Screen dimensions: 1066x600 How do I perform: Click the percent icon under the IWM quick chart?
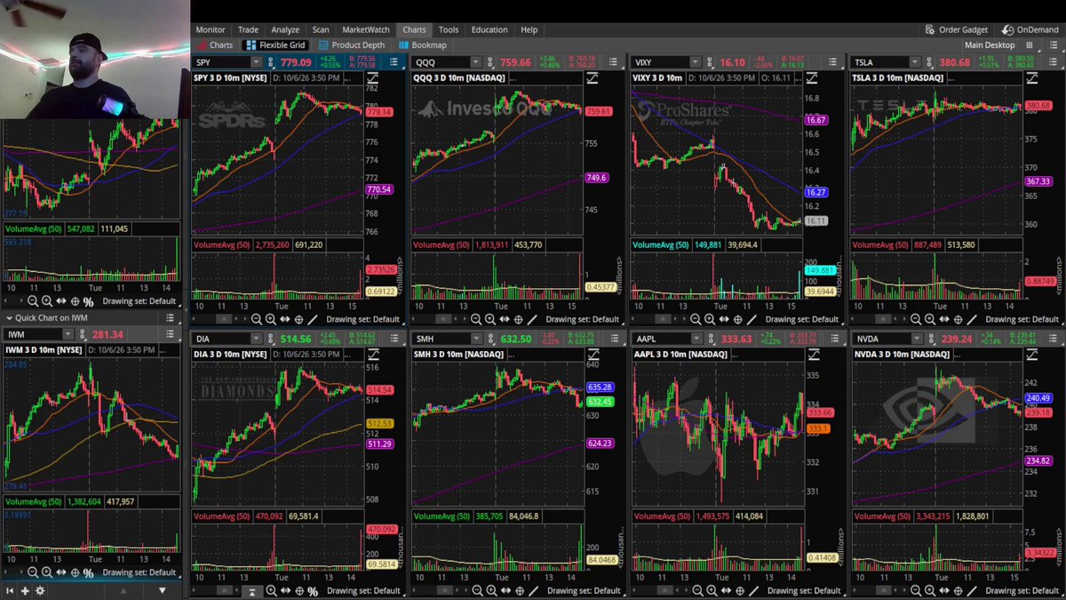point(89,572)
